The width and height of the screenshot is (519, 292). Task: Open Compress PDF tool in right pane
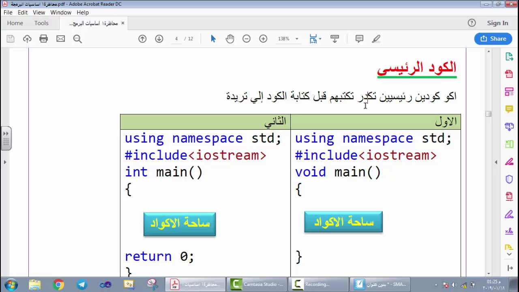point(509,197)
